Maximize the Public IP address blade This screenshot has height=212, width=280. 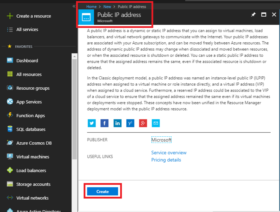264,15
